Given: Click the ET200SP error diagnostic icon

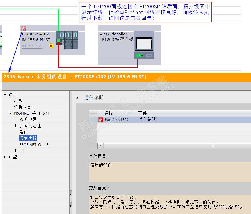Looking at the screenshot, I should (23, 28).
